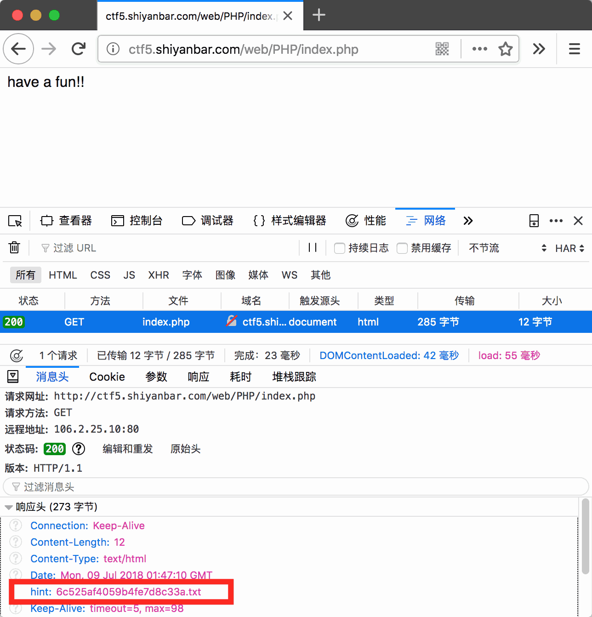
Task: Switch to the 查看器 inspector tab
Action: pyautogui.click(x=66, y=221)
